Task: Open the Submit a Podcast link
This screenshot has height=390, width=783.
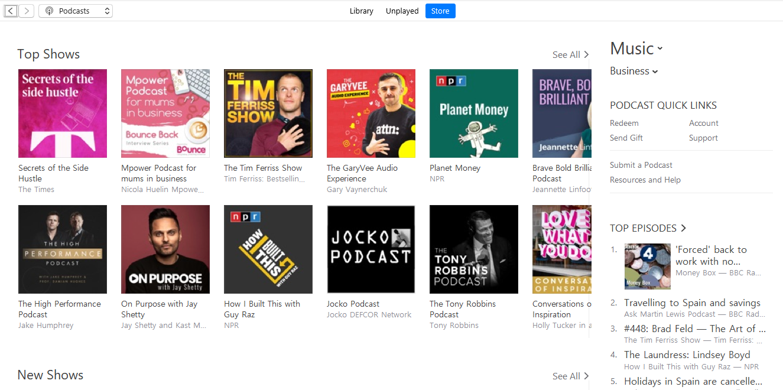Action: (641, 165)
